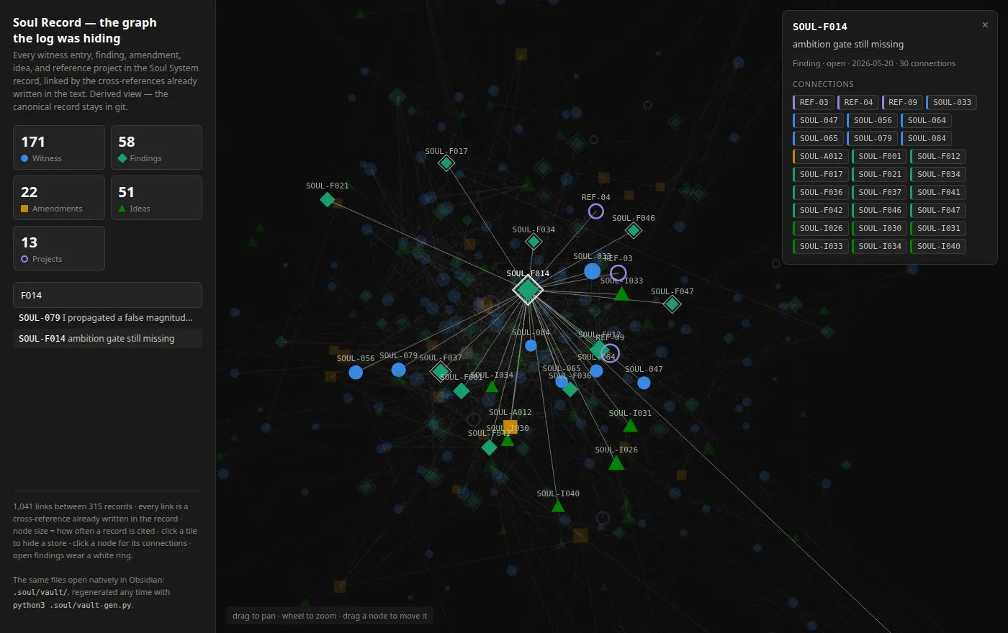Pick the SOUL-056 blue witness node in the graph
This screenshot has width=1008, height=633.
pyautogui.click(x=356, y=372)
